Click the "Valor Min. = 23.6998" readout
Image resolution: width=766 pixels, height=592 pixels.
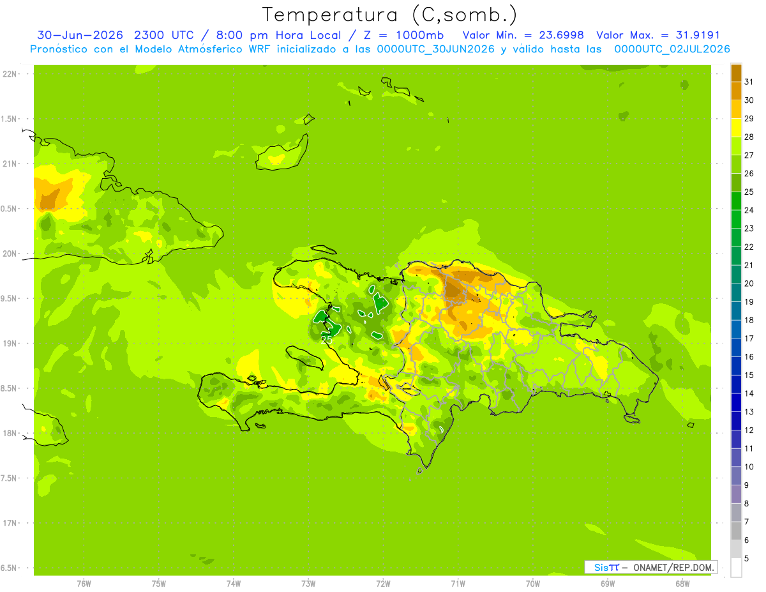pos(523,35)
